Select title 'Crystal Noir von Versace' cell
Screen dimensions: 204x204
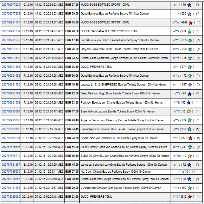125,138
